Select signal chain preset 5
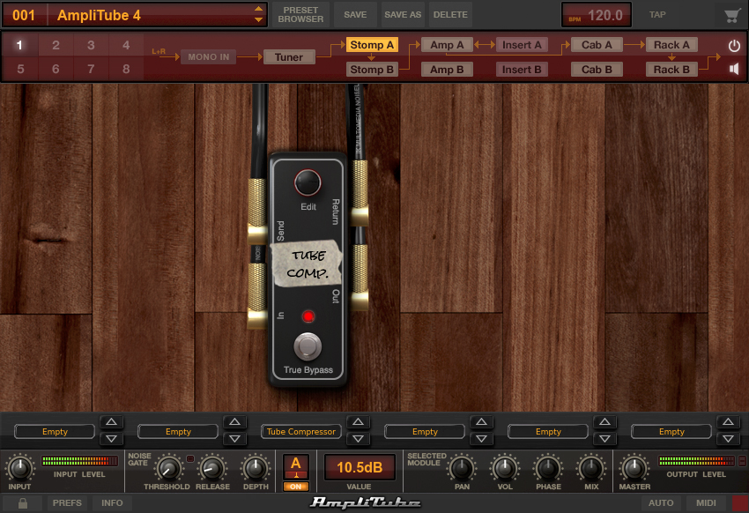This screenshot has width=749, height=513. pyautogui.click(x=20, y=70)
